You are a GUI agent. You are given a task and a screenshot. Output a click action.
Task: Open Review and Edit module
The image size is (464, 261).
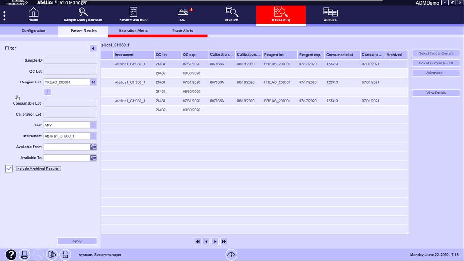[x=133, y=14]
